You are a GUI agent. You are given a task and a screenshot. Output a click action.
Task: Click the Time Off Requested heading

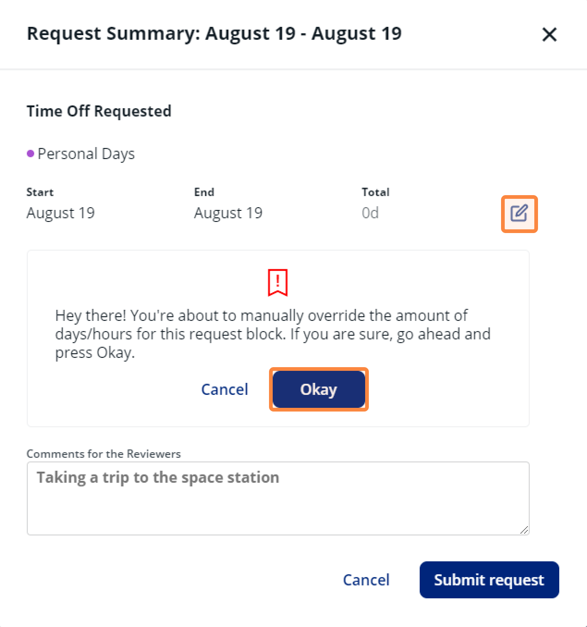[99, 111]
